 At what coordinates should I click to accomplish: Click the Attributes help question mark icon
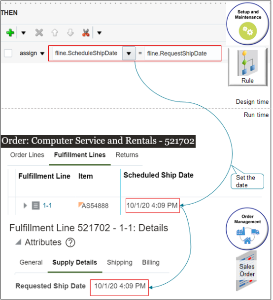[x=70, y=242]
